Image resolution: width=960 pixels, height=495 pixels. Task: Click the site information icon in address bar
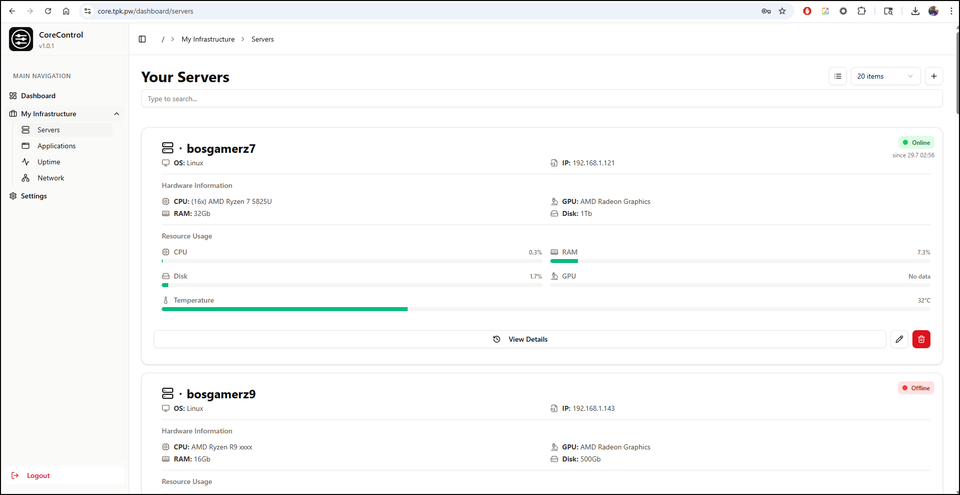coord(88,11)
